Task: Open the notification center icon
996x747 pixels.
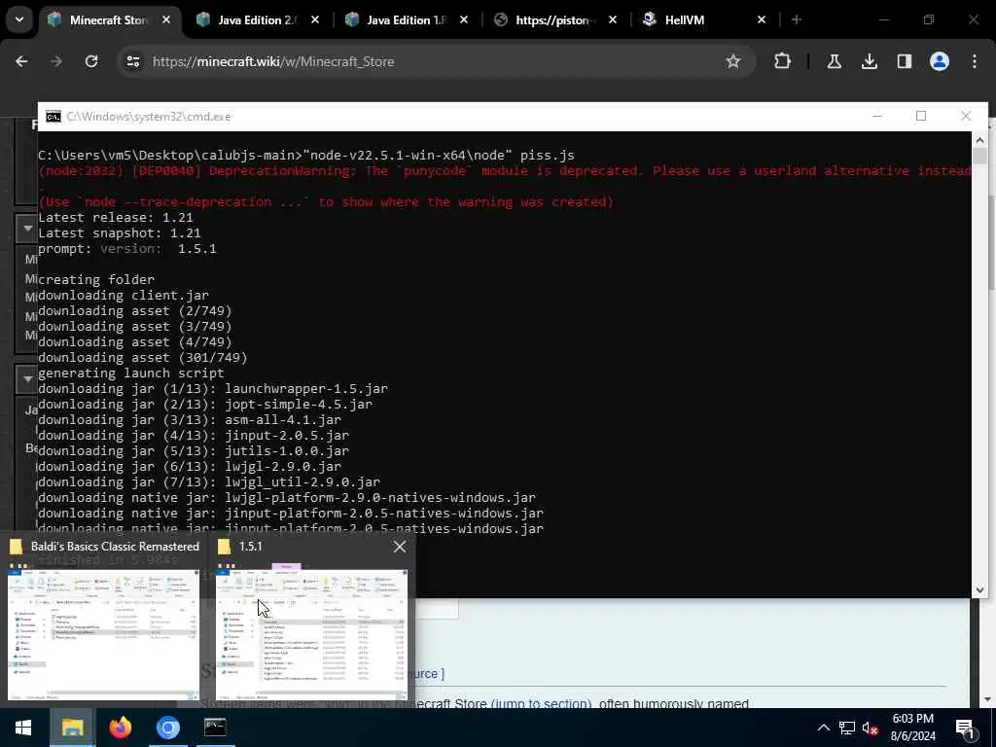Action: coord(965,728)
